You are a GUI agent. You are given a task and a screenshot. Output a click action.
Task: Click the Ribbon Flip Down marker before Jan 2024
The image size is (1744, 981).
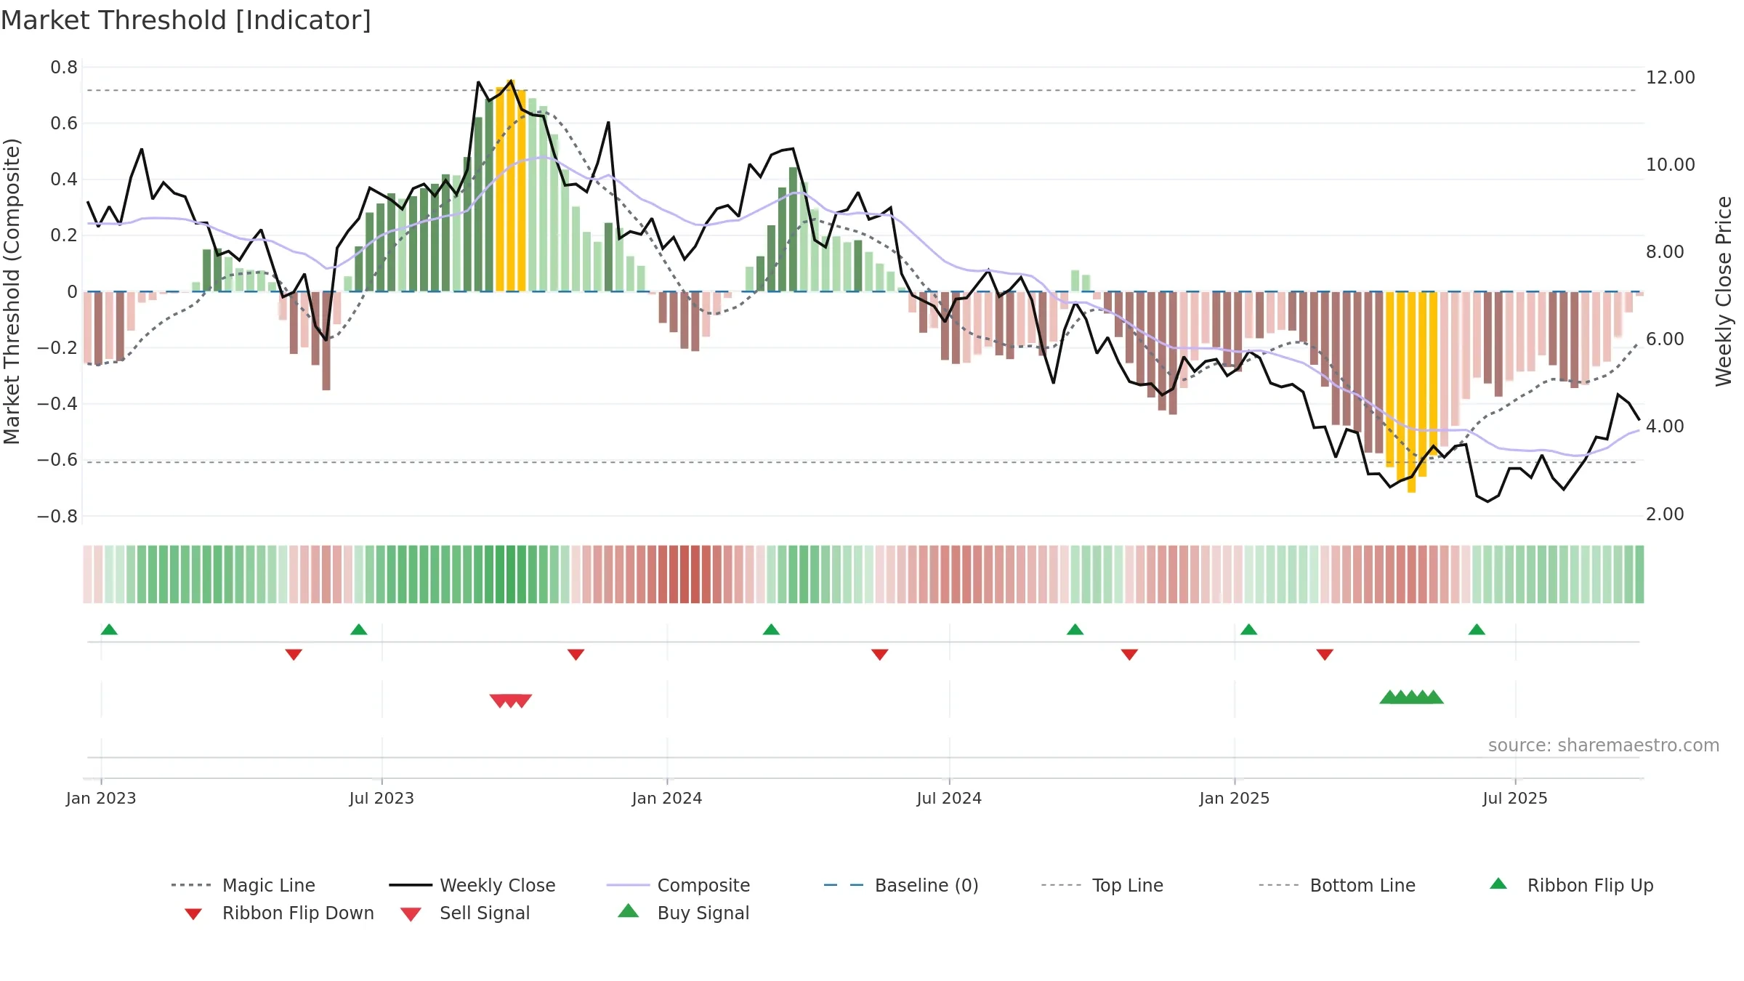tap(576, 655)
